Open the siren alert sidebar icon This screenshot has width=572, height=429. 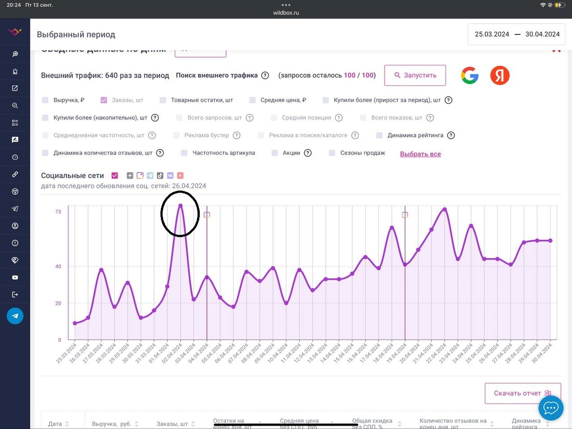15,71
